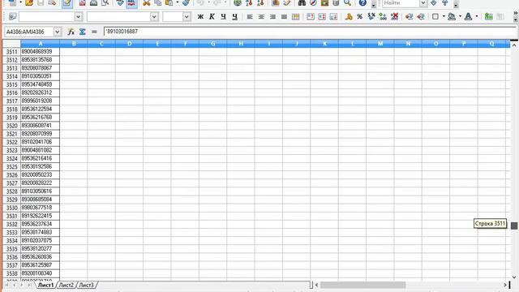Open the Gallery picture icon

[x=324, y=3]
